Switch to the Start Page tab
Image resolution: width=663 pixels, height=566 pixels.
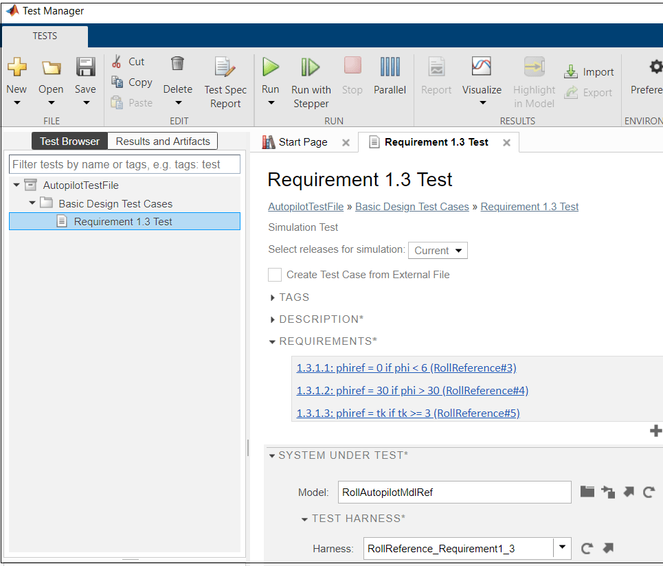(x=302, y=142)
